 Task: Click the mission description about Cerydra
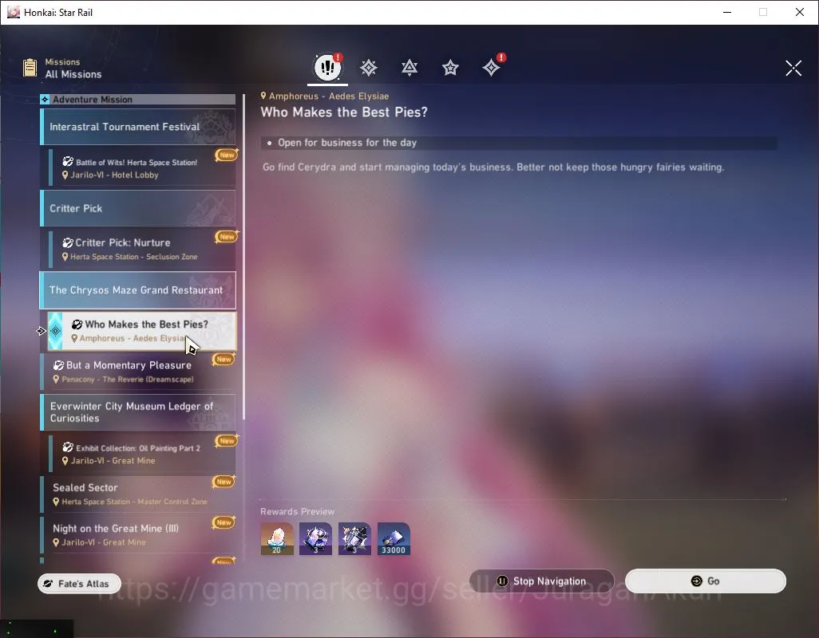click(493, 167)
